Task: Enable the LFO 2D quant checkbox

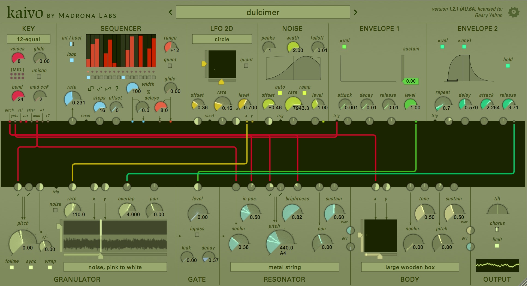Action: tap(246, 66)
